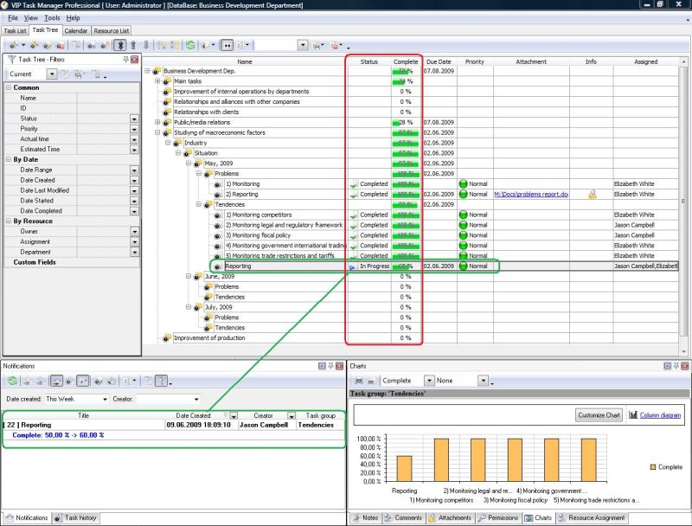This screenshot has height=526, width=692.
Task: Click the print chart icon in Charts panel
Action: click(x=359, y=381)
